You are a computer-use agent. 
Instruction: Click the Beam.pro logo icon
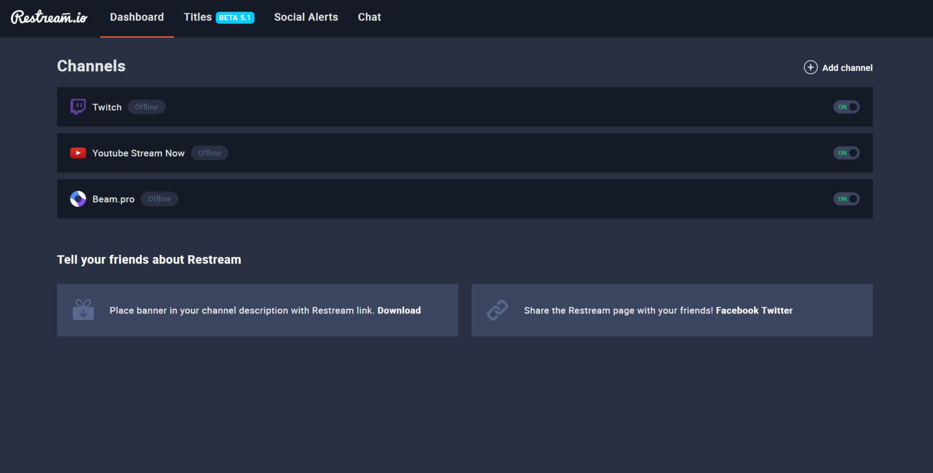pos(78,199)
